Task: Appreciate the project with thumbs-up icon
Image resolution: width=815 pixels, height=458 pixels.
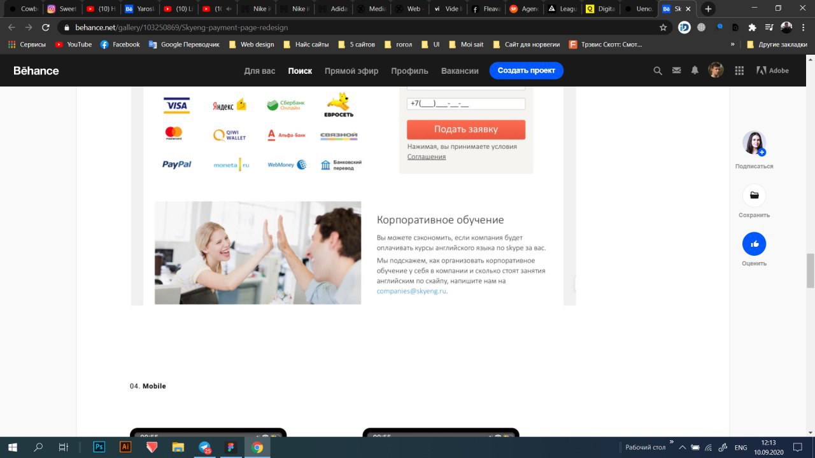Action: coord(754,244)
